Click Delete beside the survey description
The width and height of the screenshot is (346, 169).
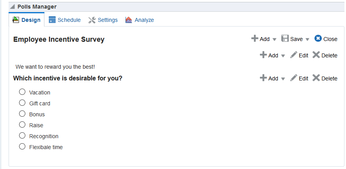click(329, 55)
